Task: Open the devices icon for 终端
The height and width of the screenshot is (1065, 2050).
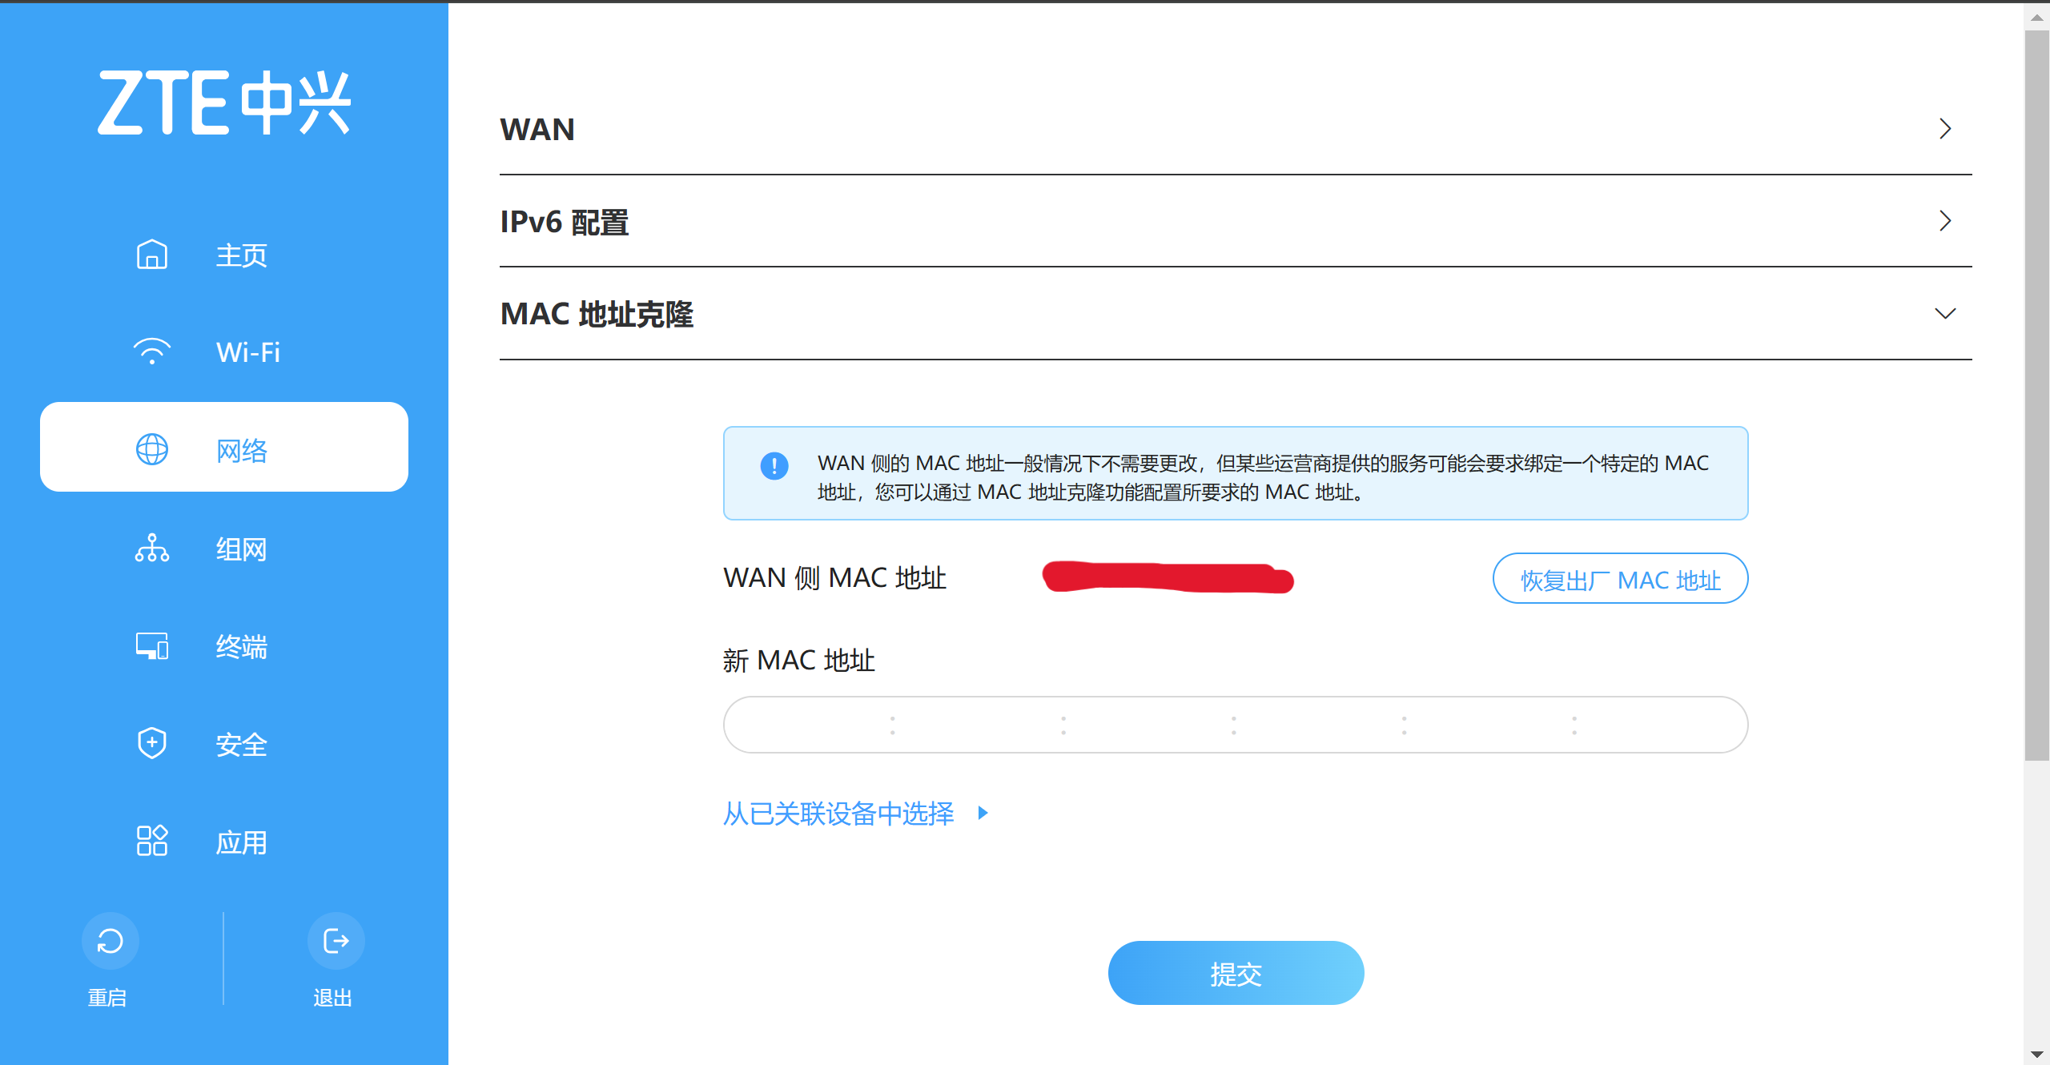Action: (x=151, y=646)
